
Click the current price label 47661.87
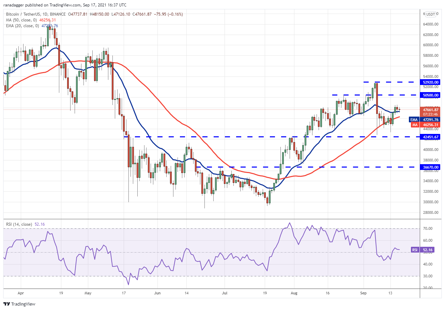431,110
